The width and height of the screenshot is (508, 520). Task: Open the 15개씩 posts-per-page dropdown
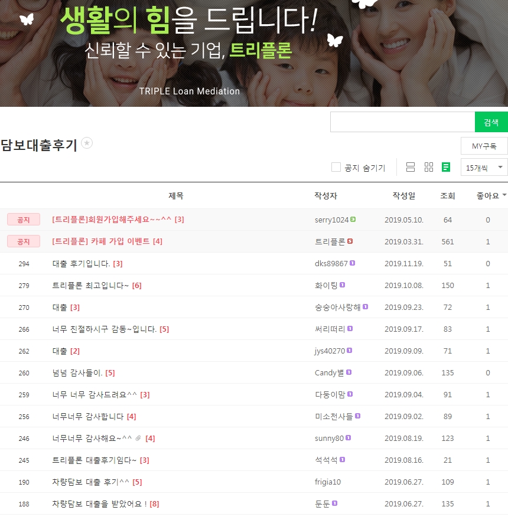pos(484,168)
